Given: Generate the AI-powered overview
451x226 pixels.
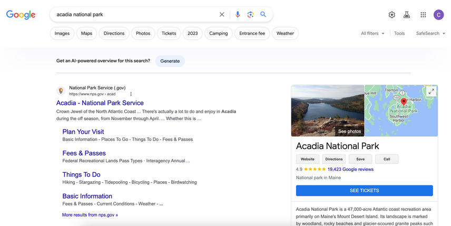Looking at the screenshot, I should point(170,61).
